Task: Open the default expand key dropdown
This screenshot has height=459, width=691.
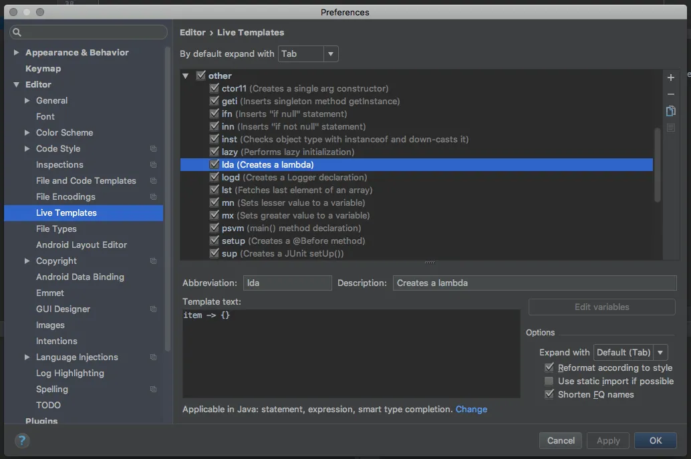Action: pyautogui.click(x=331, y=53)
